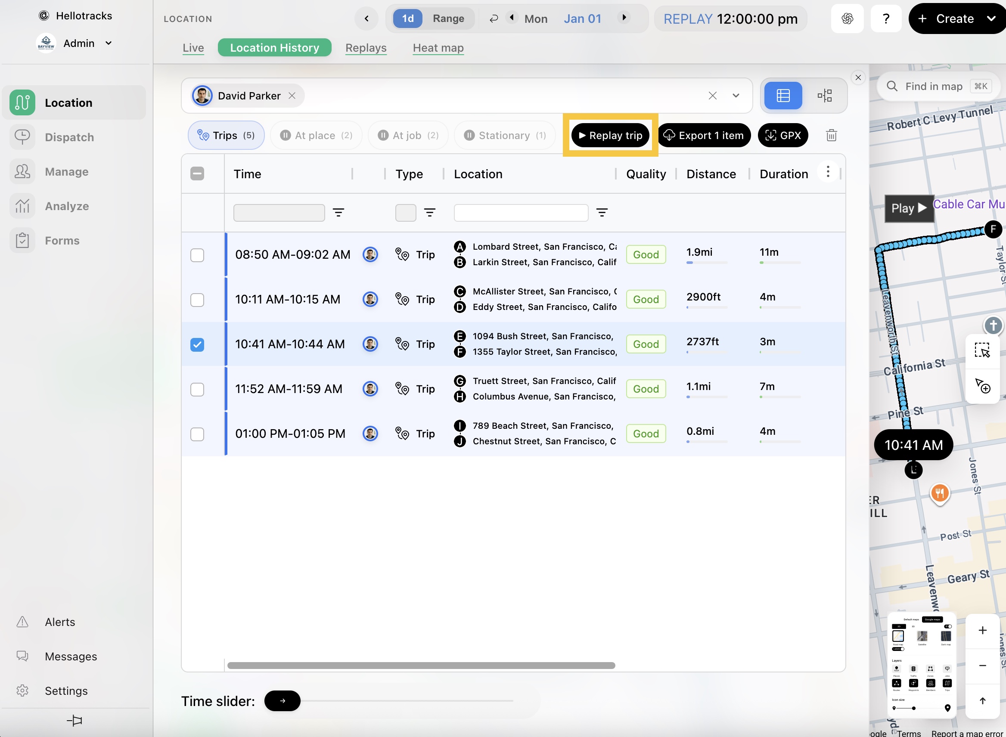Click the Play button on map
Image resolution: width=1006 pixels, height=737 pixels.
click(x=909, y=208)
